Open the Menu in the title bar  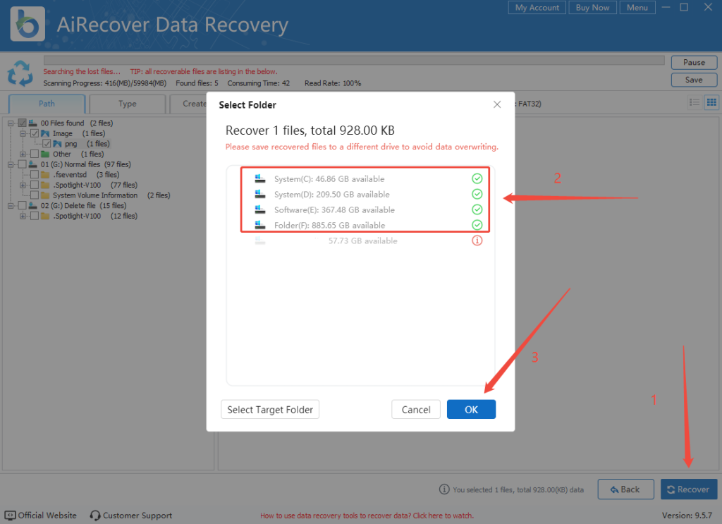[637, 8]
